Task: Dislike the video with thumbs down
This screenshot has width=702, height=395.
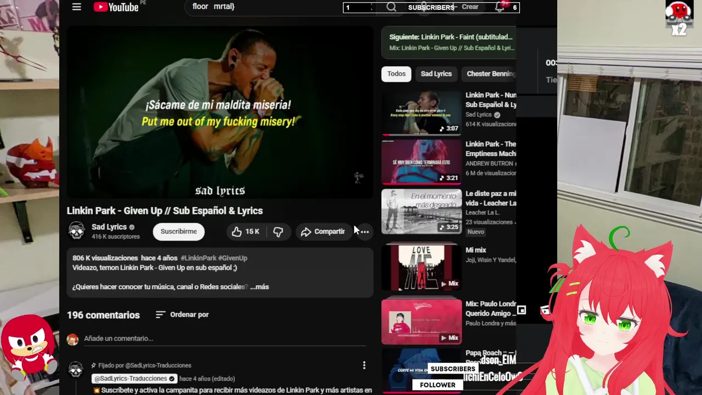Action: coord(278,232)
